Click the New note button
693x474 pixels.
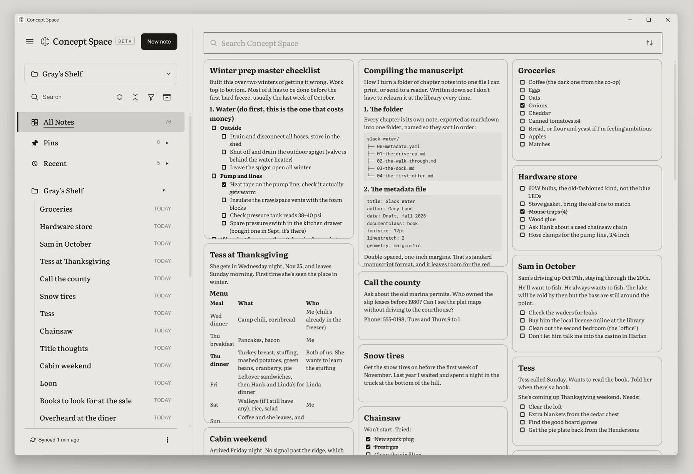[159, 42]
